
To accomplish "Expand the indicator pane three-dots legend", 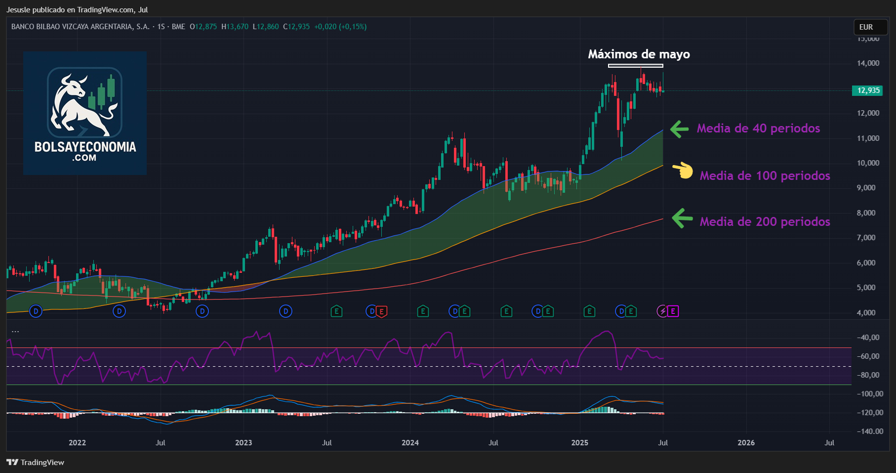I will pos(15,331).
